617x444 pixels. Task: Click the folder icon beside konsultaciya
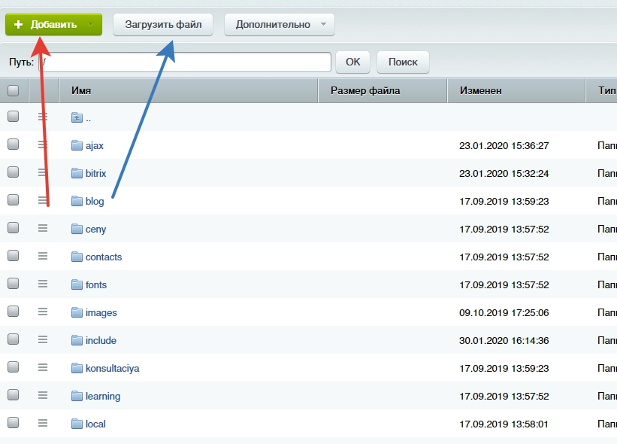point(77,368)
